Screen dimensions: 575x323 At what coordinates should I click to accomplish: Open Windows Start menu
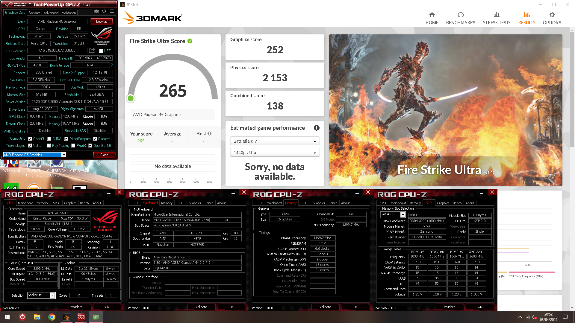click(7, 317)
